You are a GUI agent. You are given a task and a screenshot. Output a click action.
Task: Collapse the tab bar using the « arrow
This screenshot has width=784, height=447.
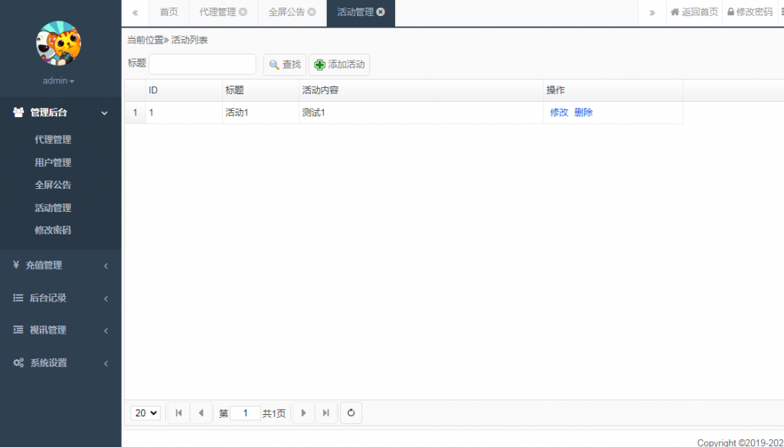134,12
